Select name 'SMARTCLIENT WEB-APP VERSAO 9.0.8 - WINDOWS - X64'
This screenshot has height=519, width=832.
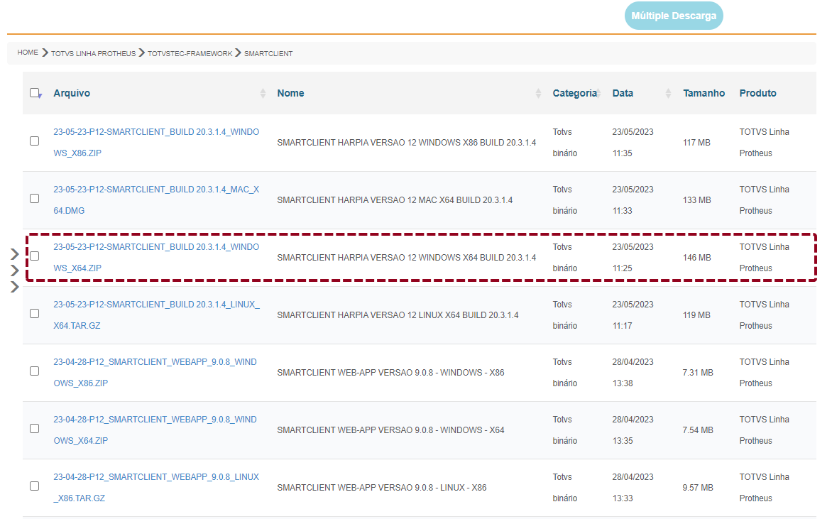[390, 430]
